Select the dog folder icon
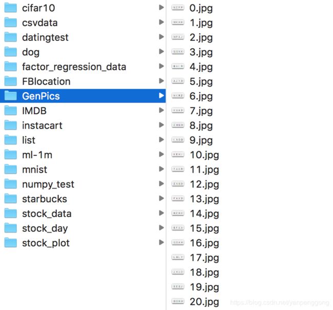This screenshot has width=333, height=310. (x=10, y=52)
